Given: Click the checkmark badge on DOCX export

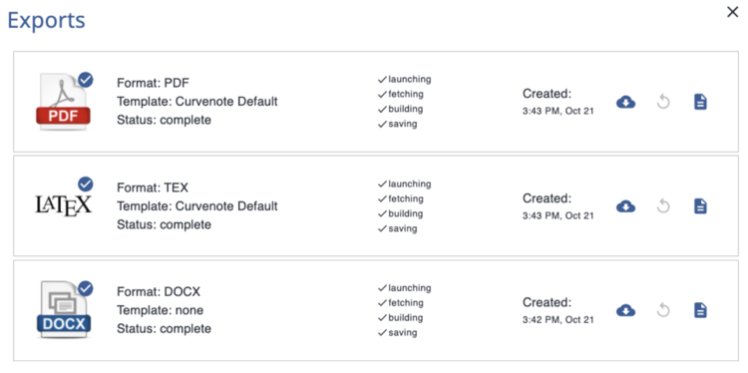Looking at the screenshot, I should pyautogui.click(x=86, y=288).
